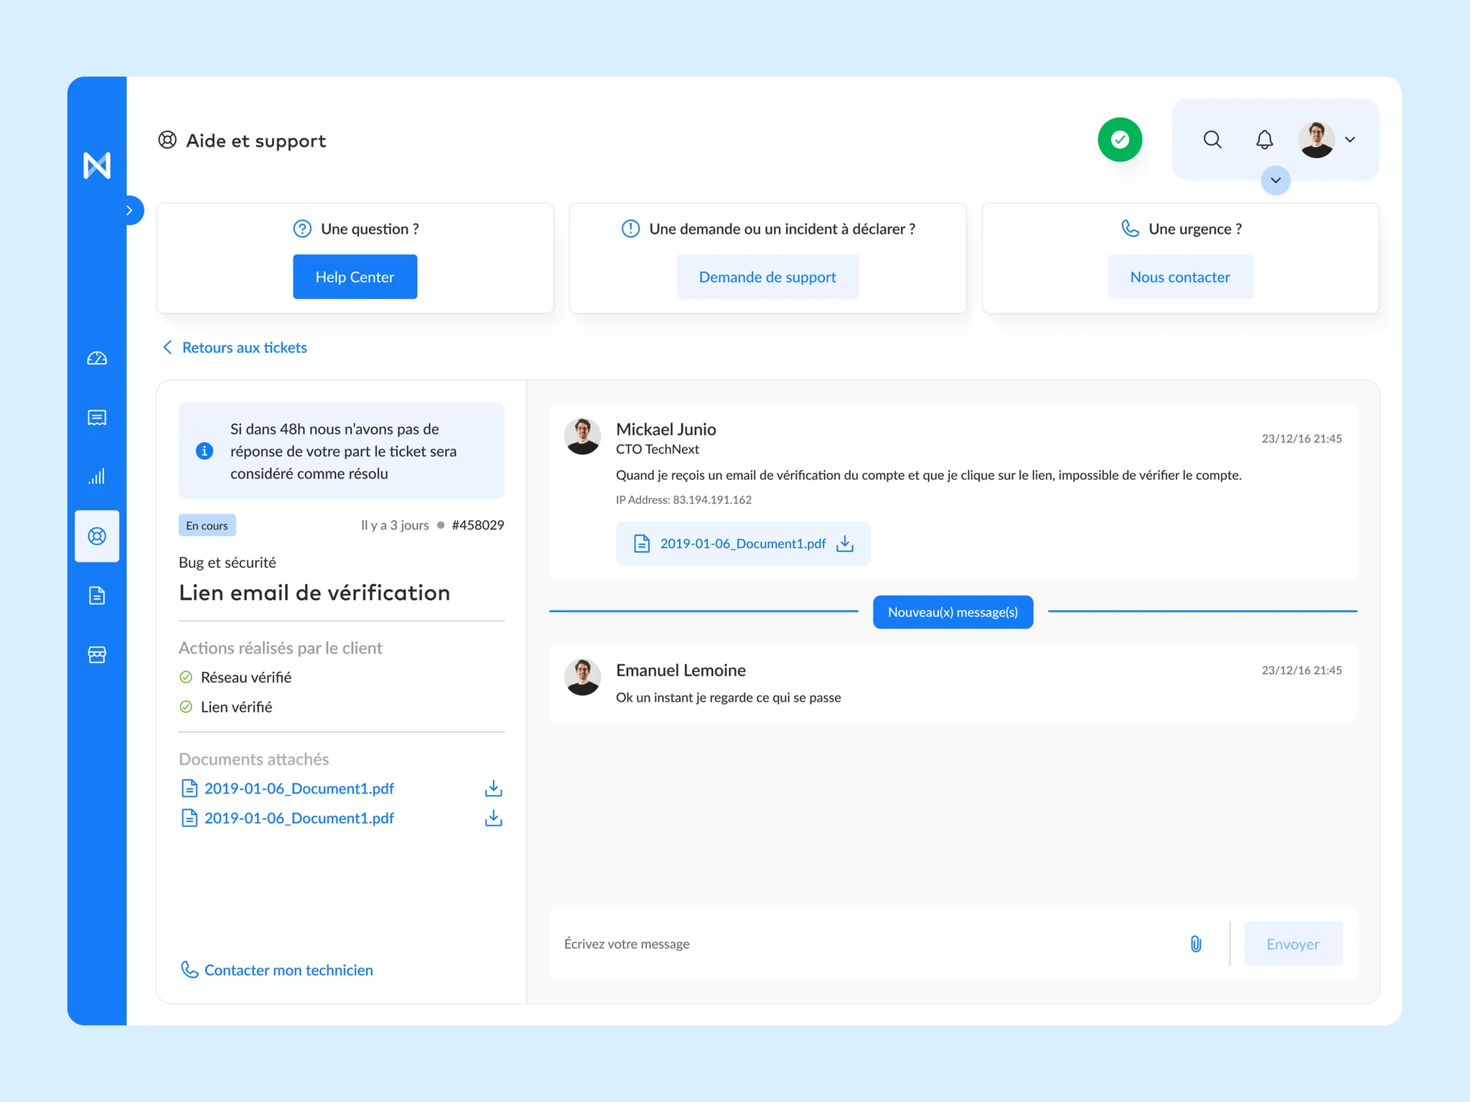Click Demande de support button
1470x1102 pixels.
click(x=767, y=277)
